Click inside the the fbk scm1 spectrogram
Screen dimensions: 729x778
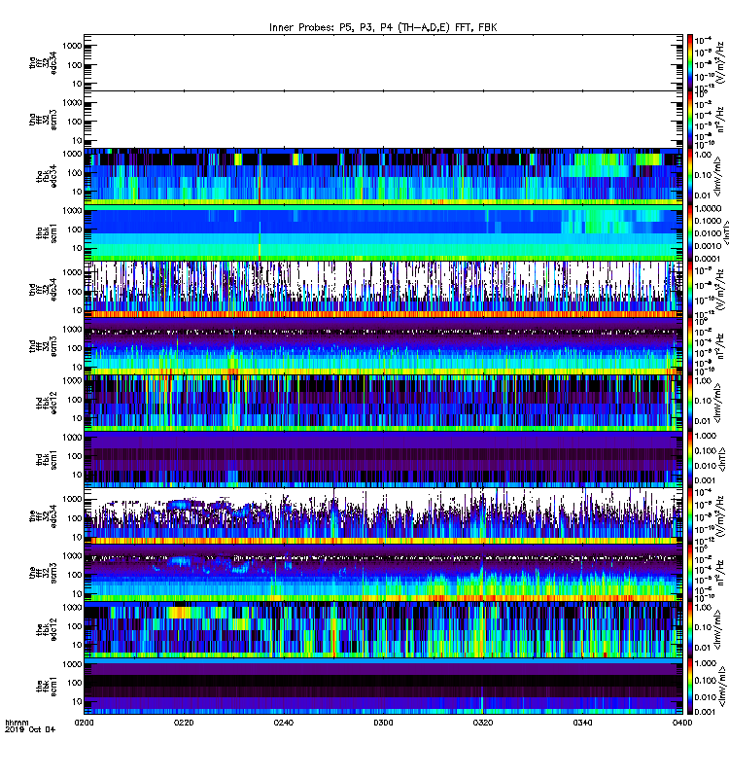(x=383, y=687)
